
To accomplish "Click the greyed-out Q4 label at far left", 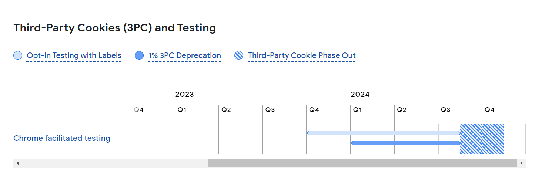I will coord(138,110).
